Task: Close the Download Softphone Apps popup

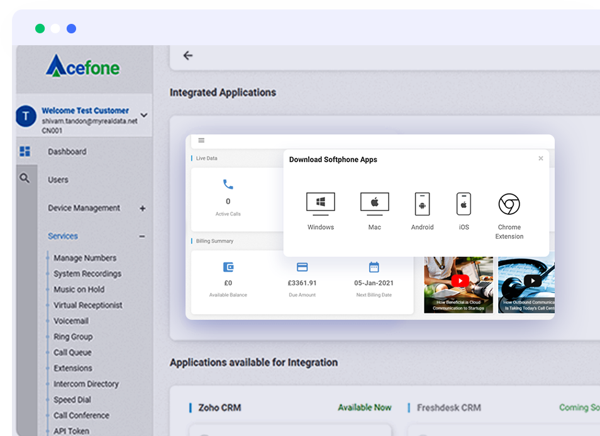Action: point(541,158)
